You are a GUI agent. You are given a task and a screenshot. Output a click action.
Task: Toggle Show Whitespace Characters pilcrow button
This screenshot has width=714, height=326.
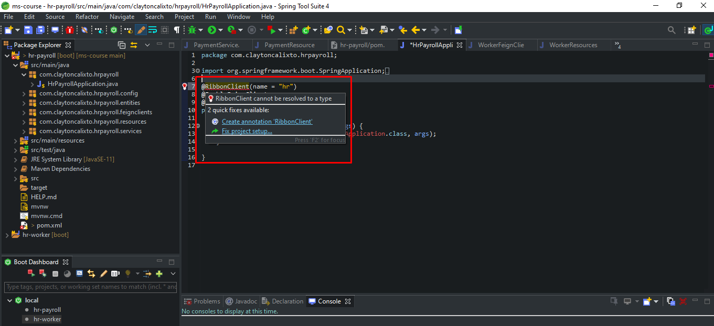[177, 30]
